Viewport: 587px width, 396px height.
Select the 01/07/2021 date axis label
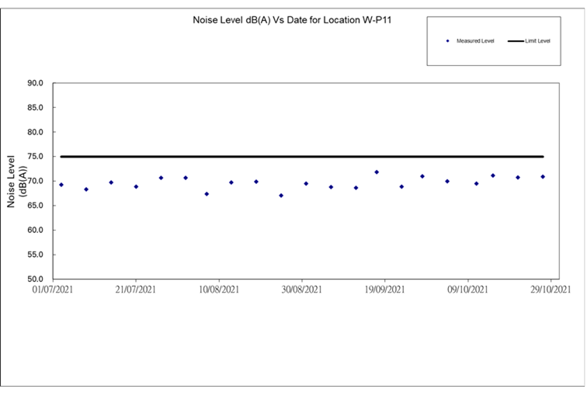click(54, 290)
